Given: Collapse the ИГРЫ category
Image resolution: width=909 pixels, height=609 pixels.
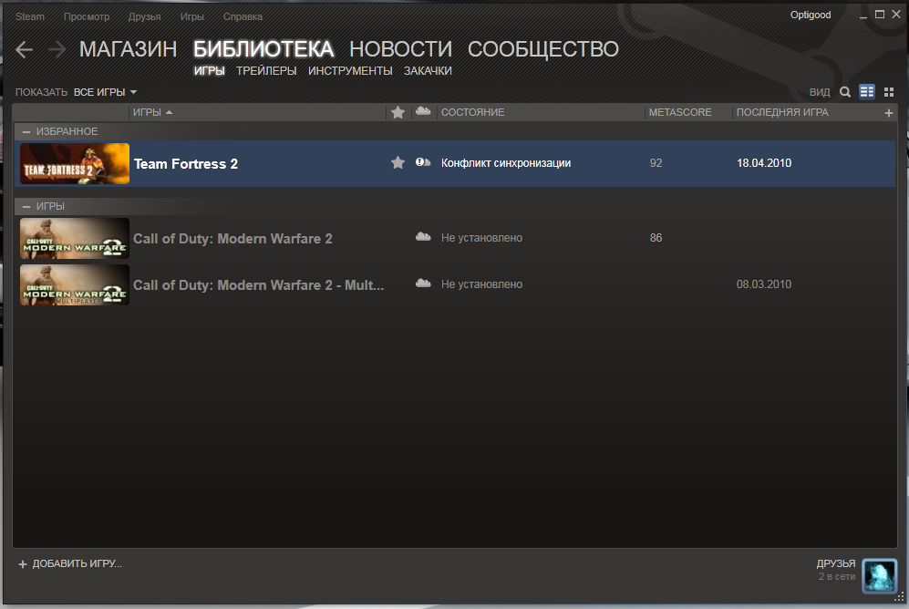Looking at the screenshot, I should (x=26, y=206).
